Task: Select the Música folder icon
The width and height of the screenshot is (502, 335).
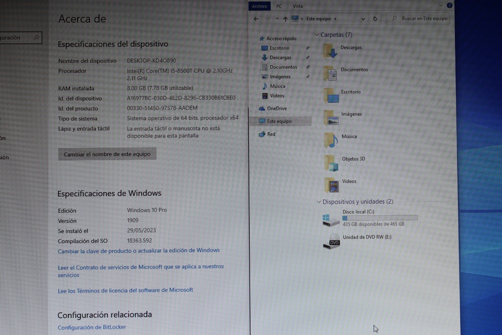Action: (331, 140)
